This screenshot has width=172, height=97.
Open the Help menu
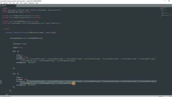pyautogui.click(x=37, y=3)
